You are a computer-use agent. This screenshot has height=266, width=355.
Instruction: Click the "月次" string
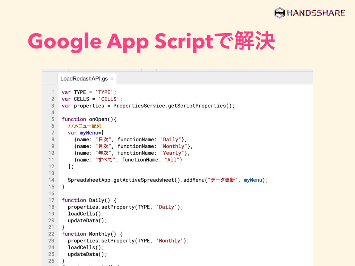(103, 147)
